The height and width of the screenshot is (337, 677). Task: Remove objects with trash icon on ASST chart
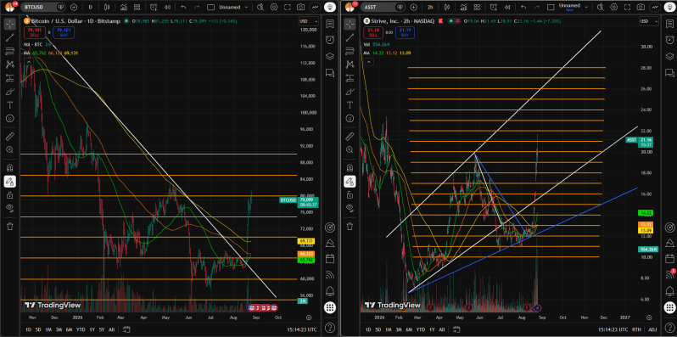pos(349,226)
